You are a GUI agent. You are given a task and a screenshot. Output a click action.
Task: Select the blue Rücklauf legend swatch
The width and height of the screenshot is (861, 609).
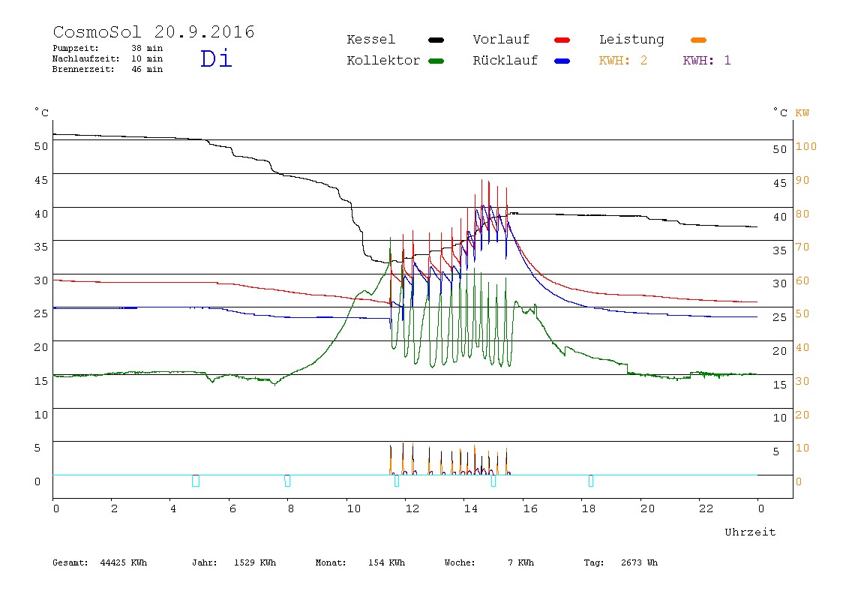[562, 61]
